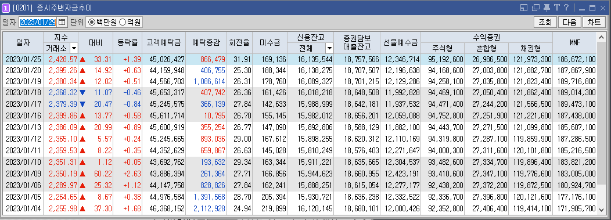Click the 미수금 column header

pos(269,43)
